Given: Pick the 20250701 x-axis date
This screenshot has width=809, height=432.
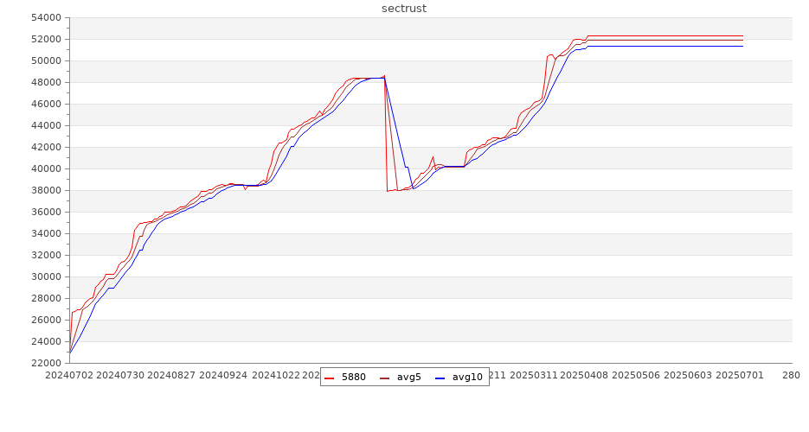Looking at the screenshot, I should [739, 375].
